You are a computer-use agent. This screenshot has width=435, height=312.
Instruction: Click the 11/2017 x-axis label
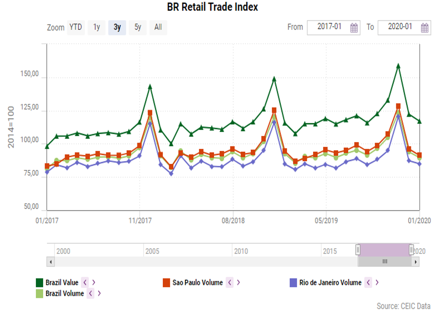click(x=140, y=221)
